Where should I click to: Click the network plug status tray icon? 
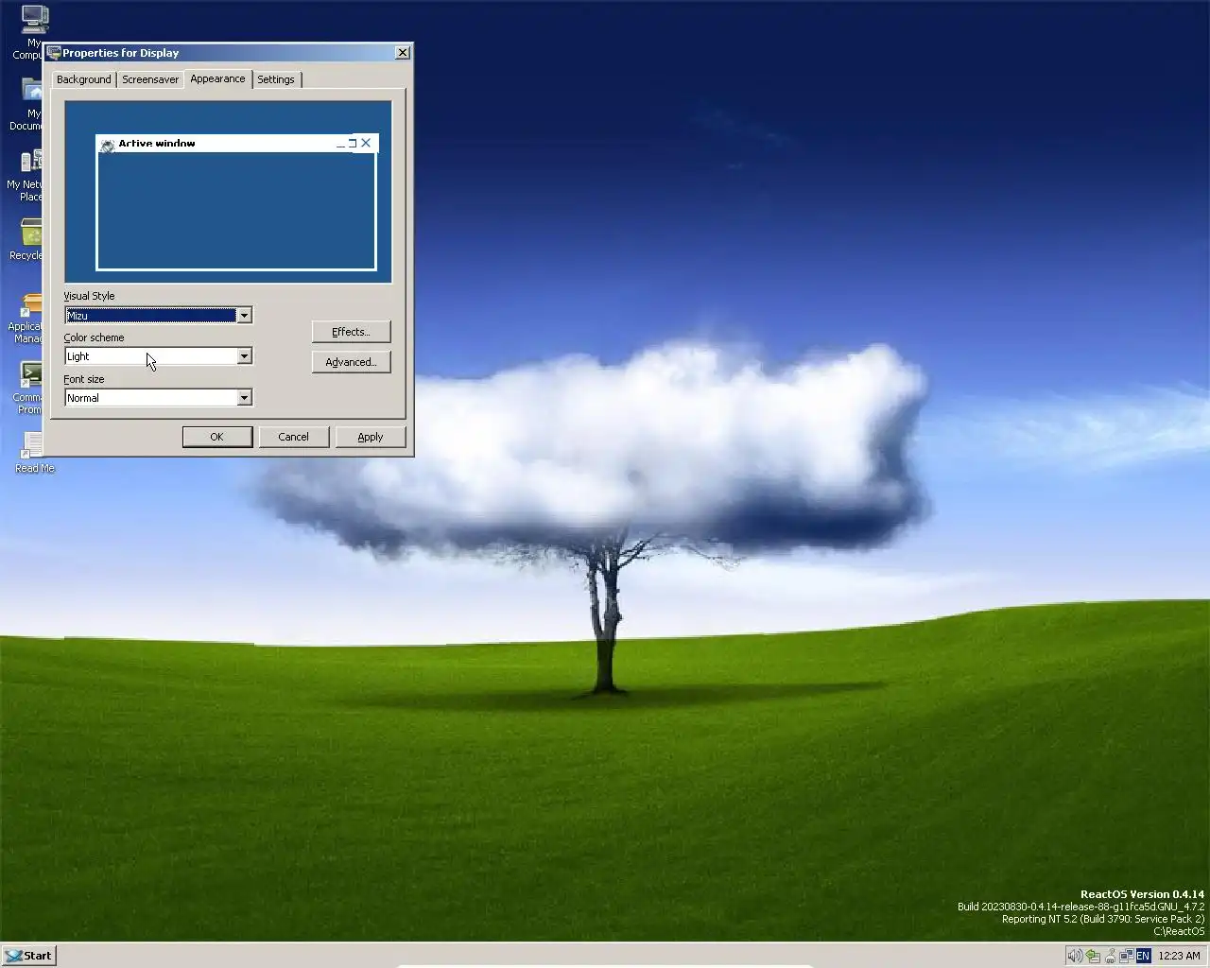(1111, 956)
